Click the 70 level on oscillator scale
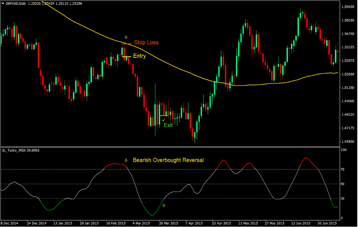Viewport: 358px width, 227px height. 343,169
